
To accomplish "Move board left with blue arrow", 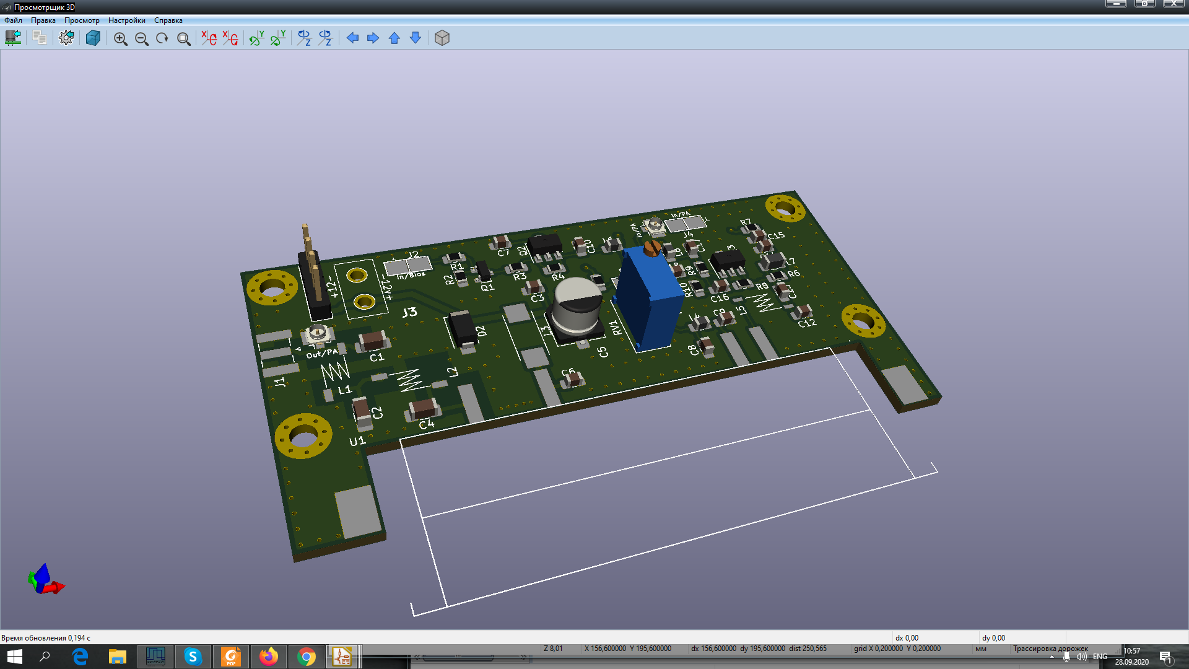I will point(352,38).
